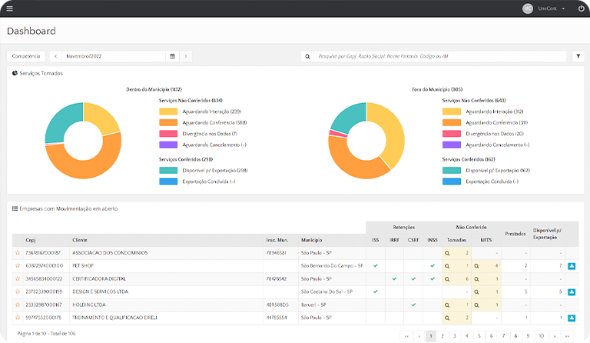Image resolution: width=590 pixels, height=343 pixels.
Task: Toggle favorite star for HOLDING LTDA
Action: click(18, 305)
